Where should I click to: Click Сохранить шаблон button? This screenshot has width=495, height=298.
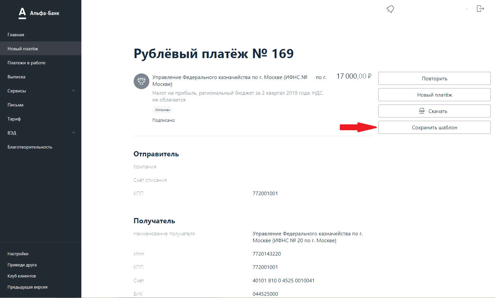[434, 127]
